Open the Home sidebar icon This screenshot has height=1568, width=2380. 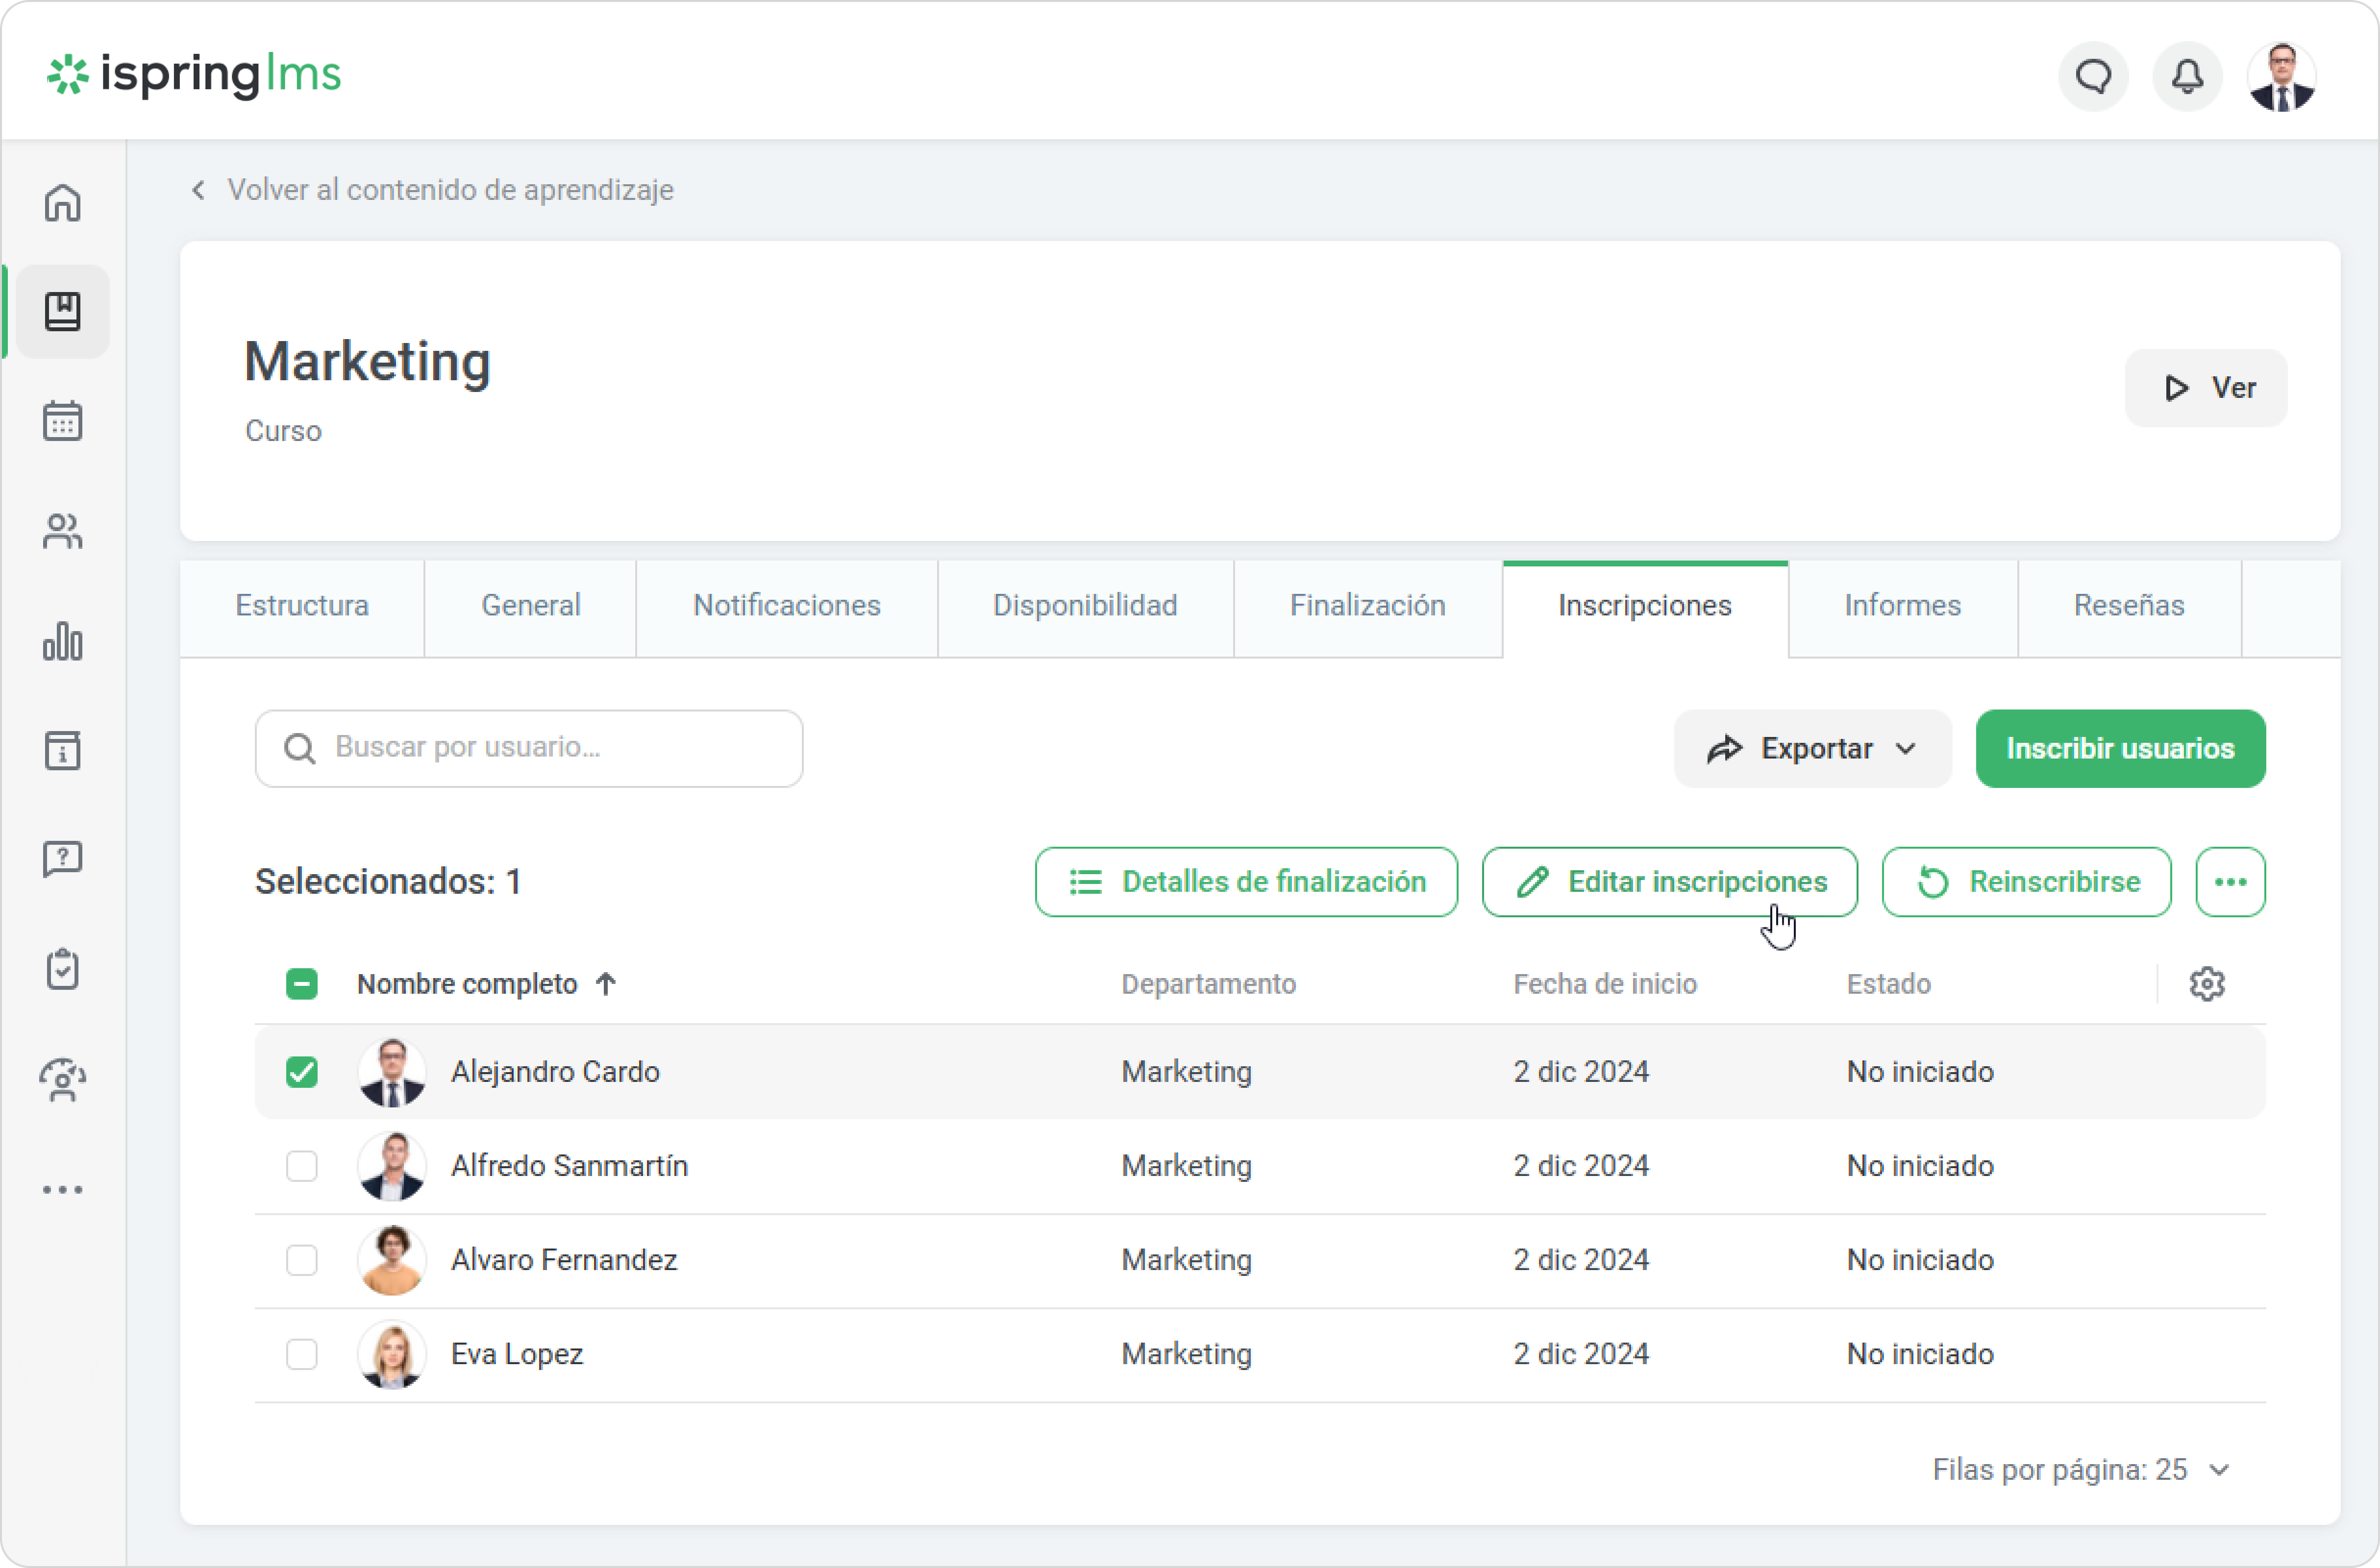pos(62,203)
